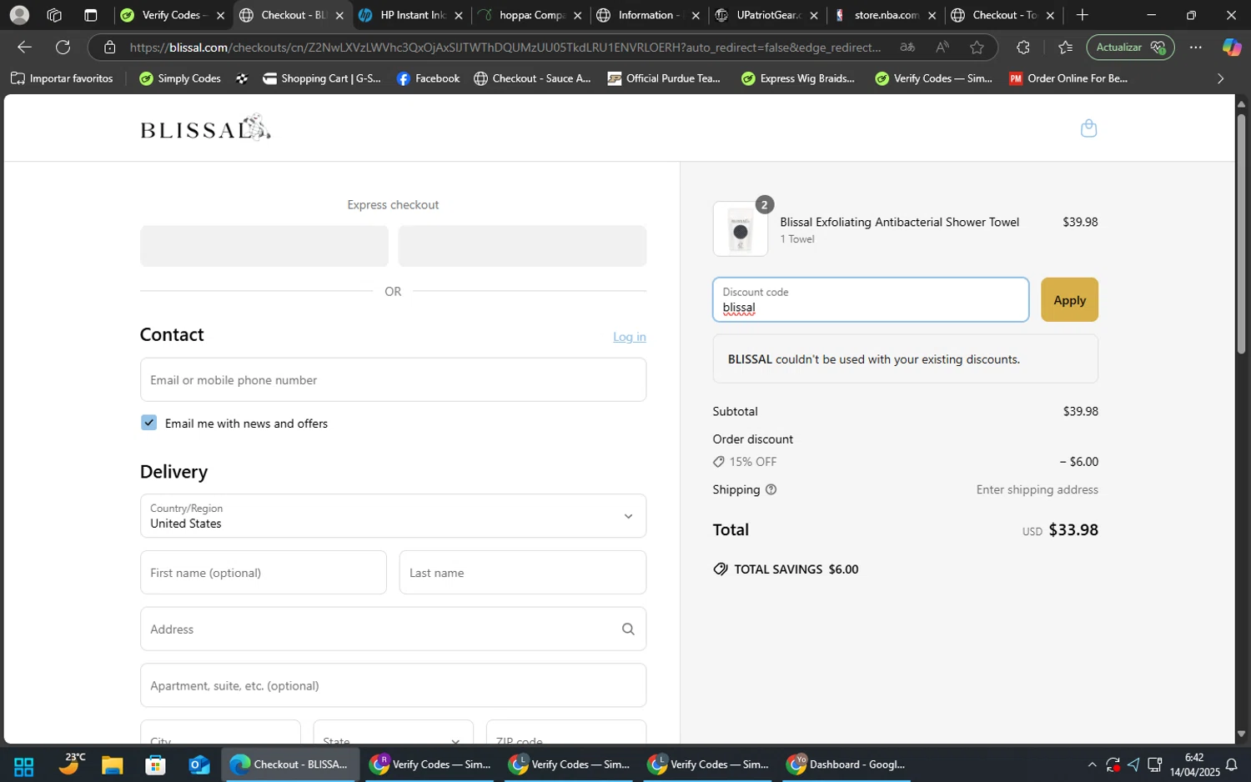Open Simply Codes bookmark
Screen dimensions: 1251x782
180,78
